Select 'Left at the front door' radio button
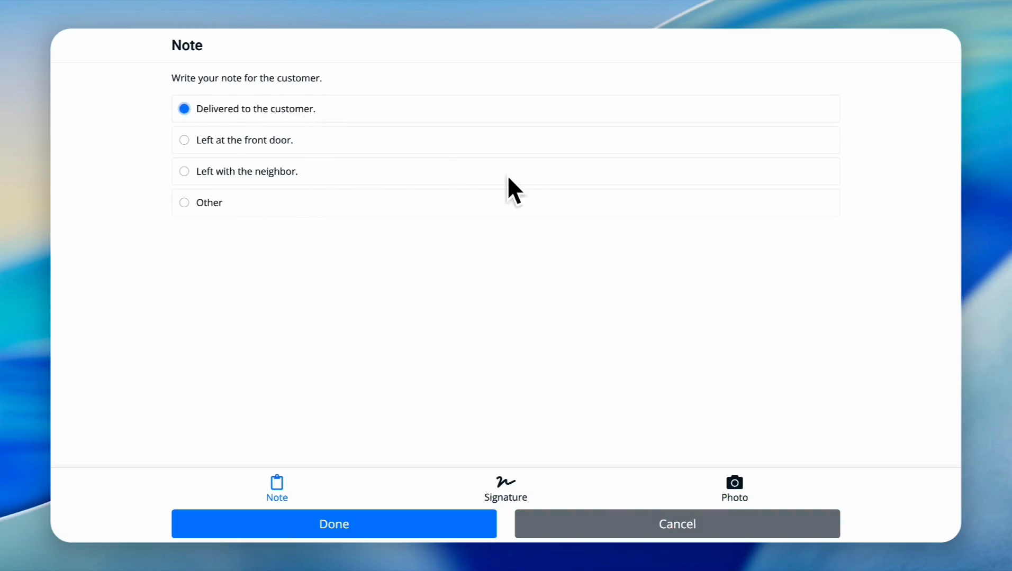 (184, 140)
